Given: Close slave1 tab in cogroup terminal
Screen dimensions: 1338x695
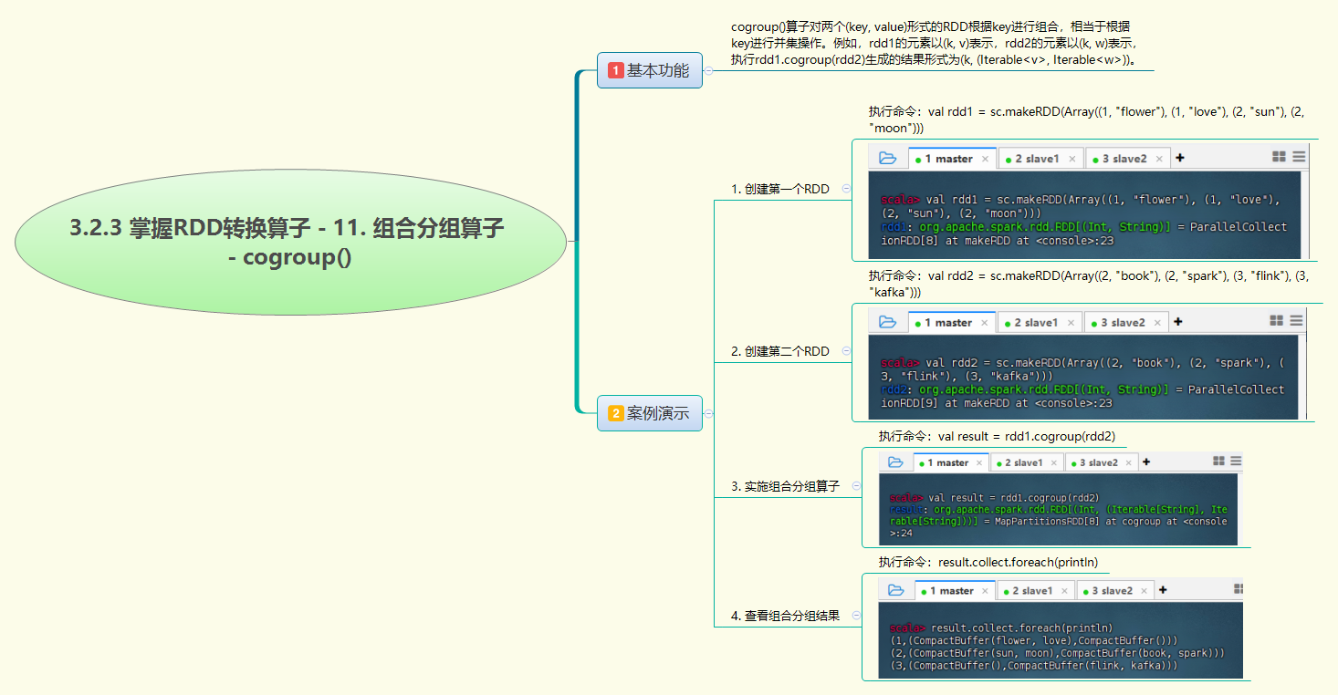Looking at the screenshot, I should (1054, 463).
